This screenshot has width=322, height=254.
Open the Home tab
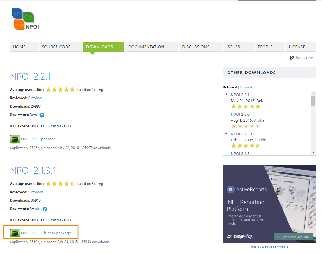24,47
